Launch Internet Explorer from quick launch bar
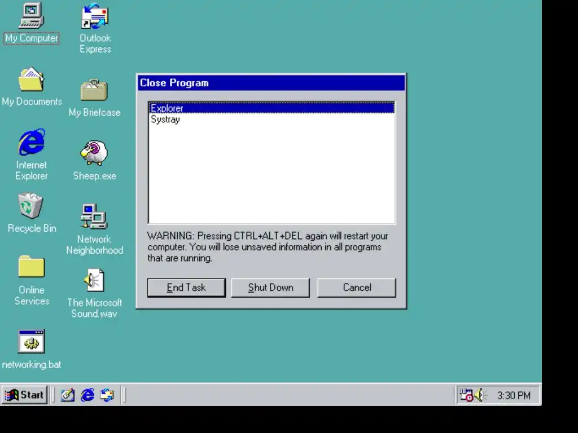The image size is (578, 433). pos(87,395)
